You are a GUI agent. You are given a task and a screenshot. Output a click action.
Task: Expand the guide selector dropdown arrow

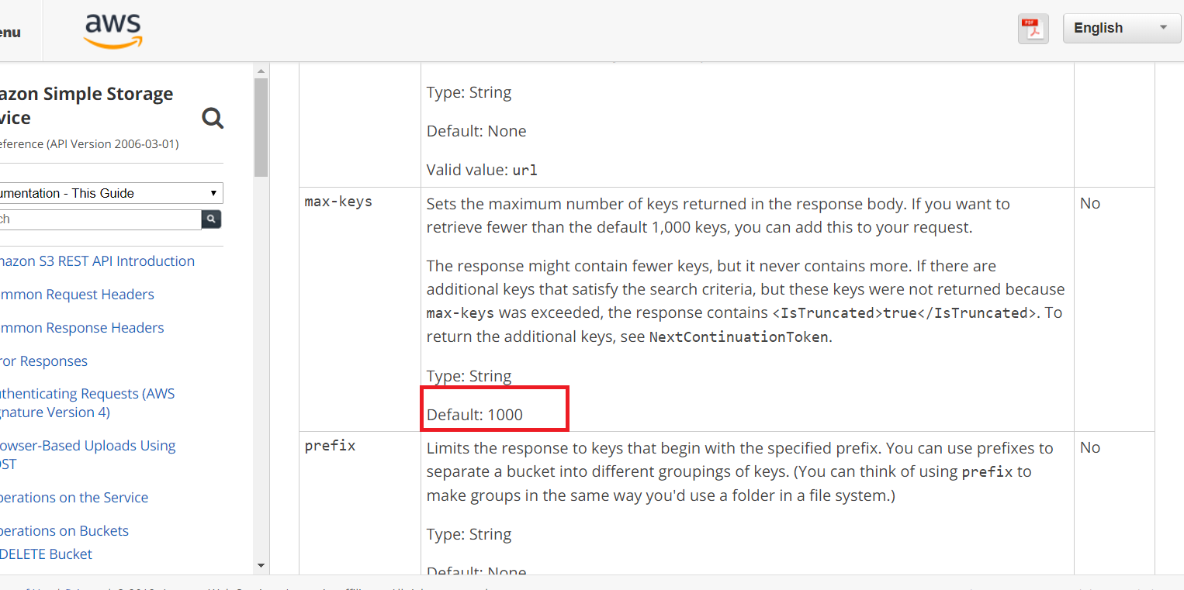tap(213, 192)
